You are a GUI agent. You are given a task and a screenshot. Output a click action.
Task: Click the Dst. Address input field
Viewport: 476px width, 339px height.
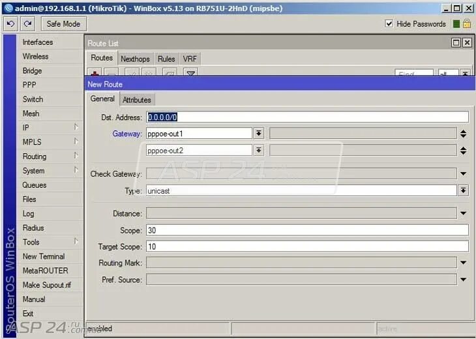pos(308,117)
